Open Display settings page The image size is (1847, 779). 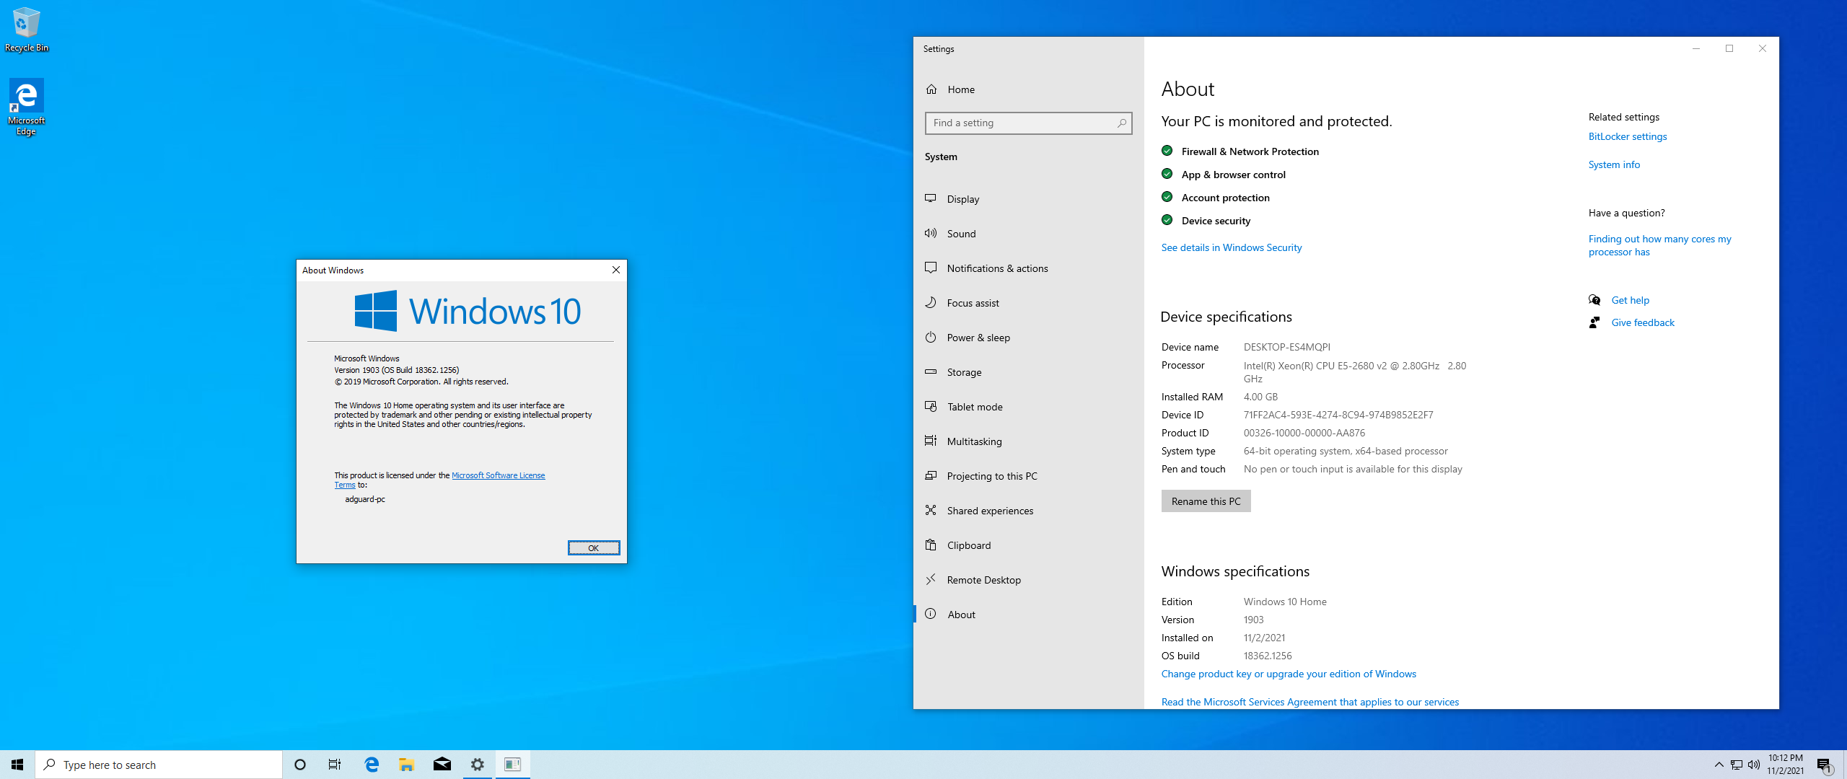click(1029, 199)
